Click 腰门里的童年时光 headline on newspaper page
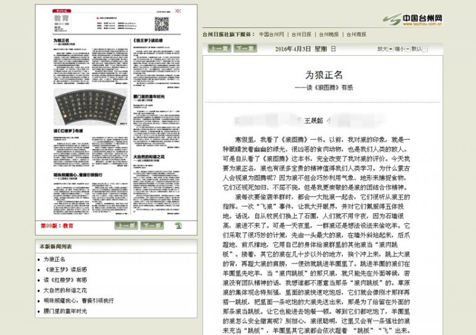This screenshot has width=476, height=335. coord(149,96)
